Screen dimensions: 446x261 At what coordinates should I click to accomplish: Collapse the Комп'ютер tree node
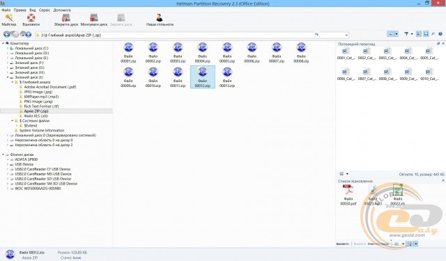pos(3,43)
